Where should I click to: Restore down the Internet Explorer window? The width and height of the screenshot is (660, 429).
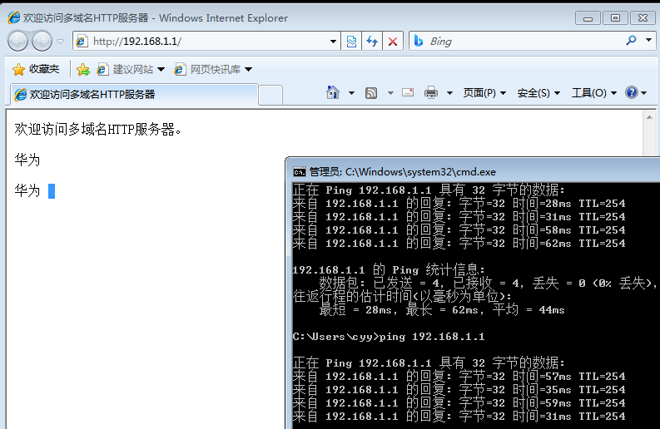[x=615, y=18]
